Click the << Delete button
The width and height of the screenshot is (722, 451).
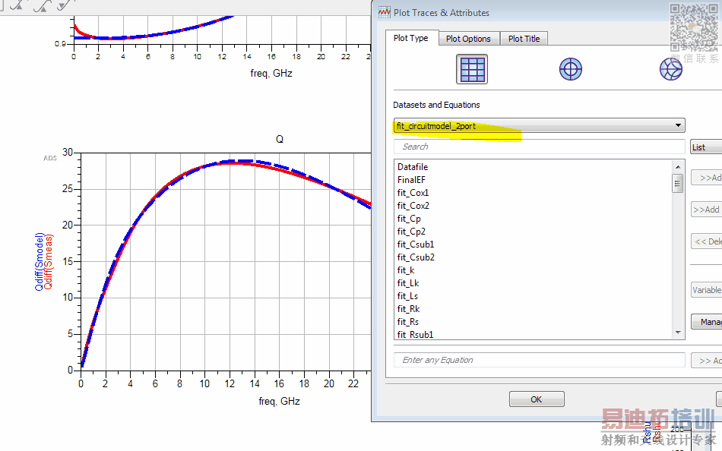pos(706,241)
